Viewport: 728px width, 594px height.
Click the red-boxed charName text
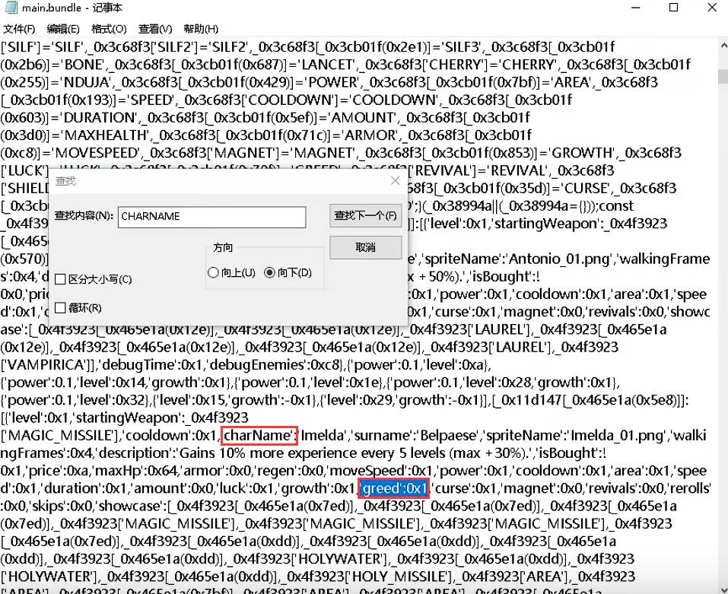click(259, 435)
